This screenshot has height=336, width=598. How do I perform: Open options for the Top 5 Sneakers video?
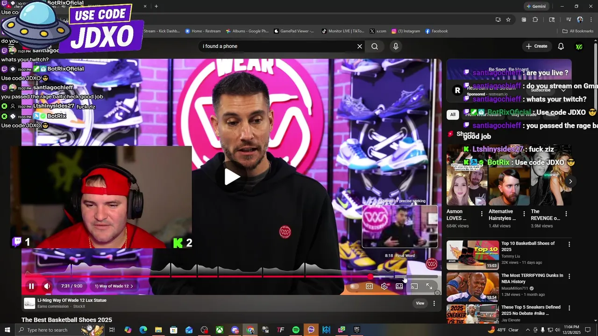569,308
